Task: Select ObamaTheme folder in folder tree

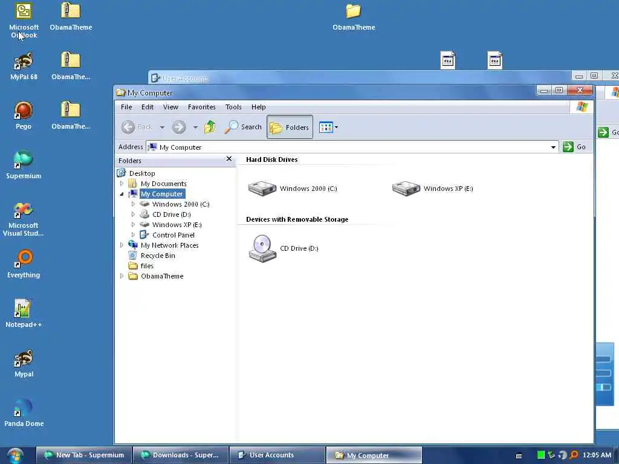Action: (x=162, y=275)
